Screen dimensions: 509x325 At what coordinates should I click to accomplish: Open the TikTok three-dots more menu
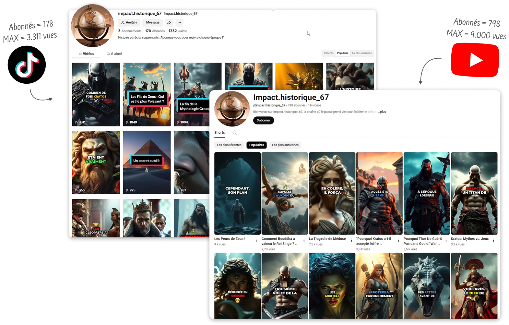(x=179, y=23)
